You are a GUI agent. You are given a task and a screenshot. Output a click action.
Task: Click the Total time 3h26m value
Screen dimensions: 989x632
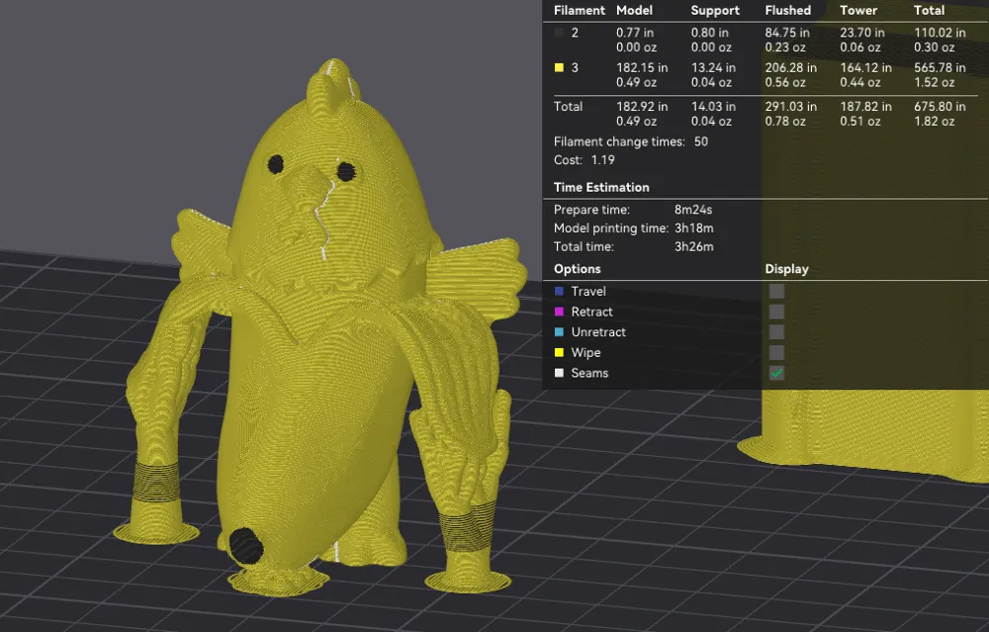click(694, 246)
